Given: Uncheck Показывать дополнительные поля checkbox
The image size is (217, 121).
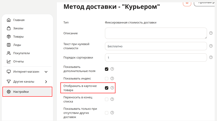Looking at the screenshot, I should click(106, 69).
